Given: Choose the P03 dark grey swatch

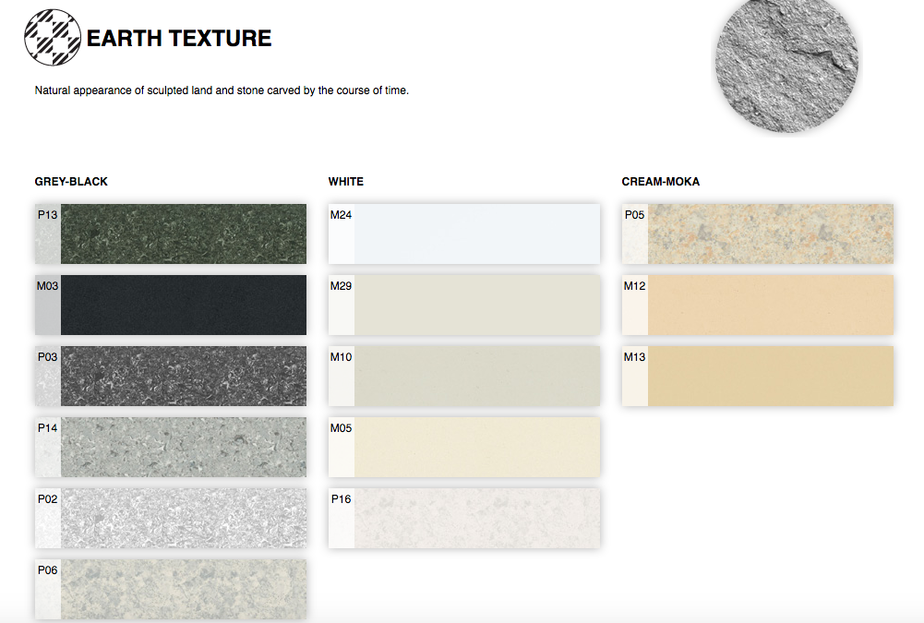Looking at the screenshot, I should (170, 376).
